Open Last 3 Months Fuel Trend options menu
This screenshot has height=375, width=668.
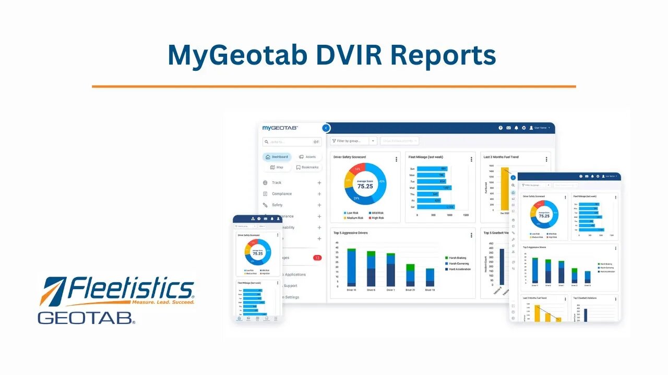[546, 159]
